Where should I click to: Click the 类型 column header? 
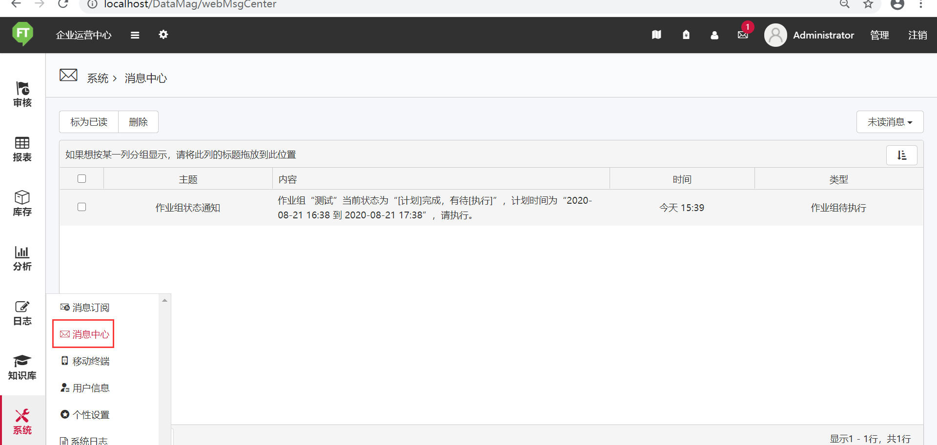tap(838, 179)
